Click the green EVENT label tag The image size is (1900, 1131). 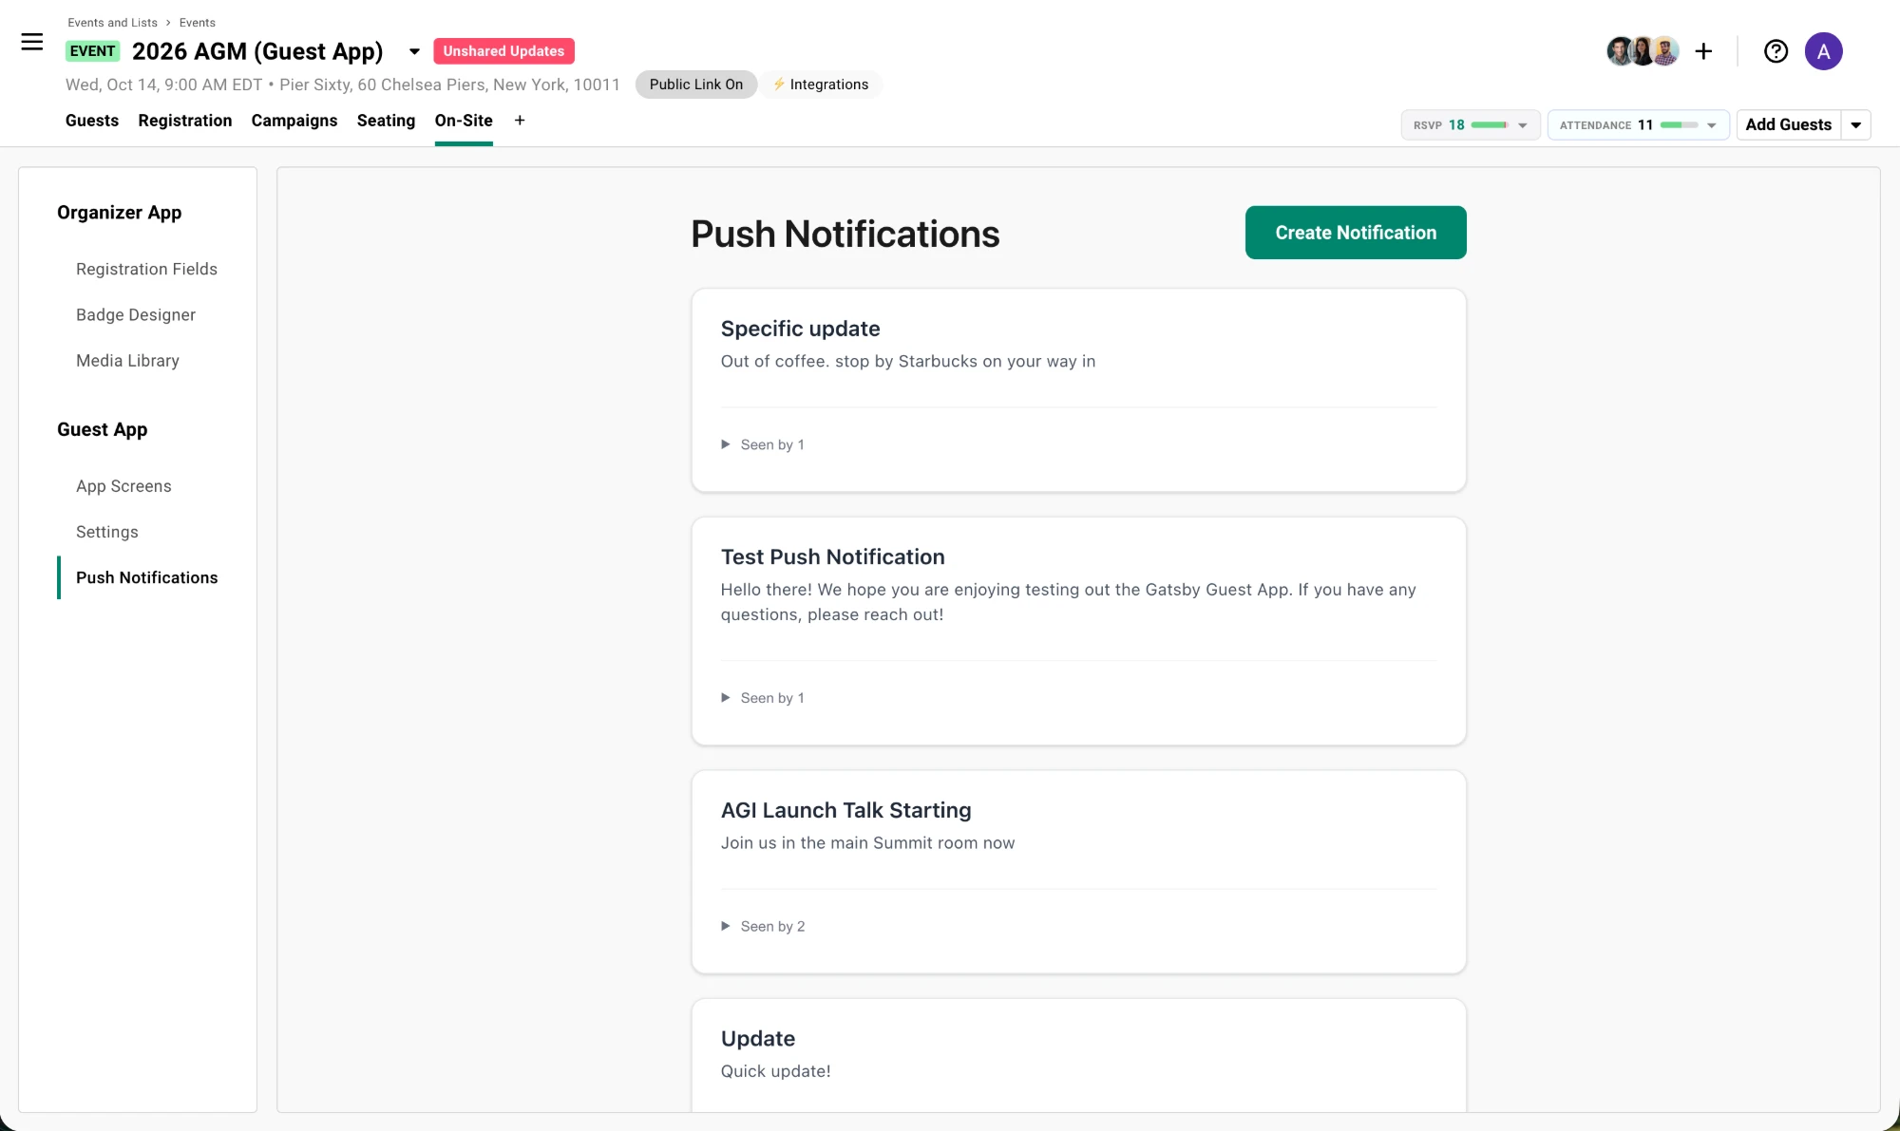(x=93, y=51)
